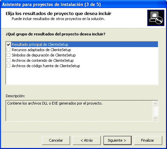This screenshot has width=167, height=149.
Task: Click description box scroll up arrow
Action: click(x=155, y=104)
